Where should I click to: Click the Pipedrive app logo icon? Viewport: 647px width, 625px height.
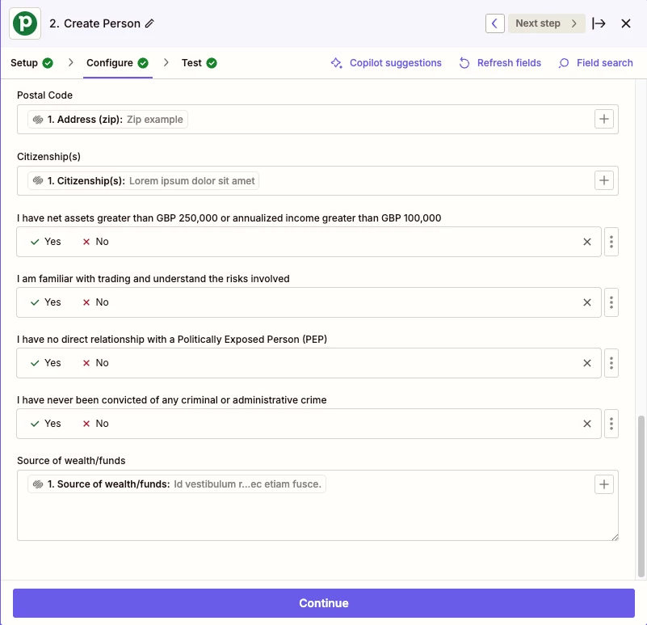click(25, 23)
